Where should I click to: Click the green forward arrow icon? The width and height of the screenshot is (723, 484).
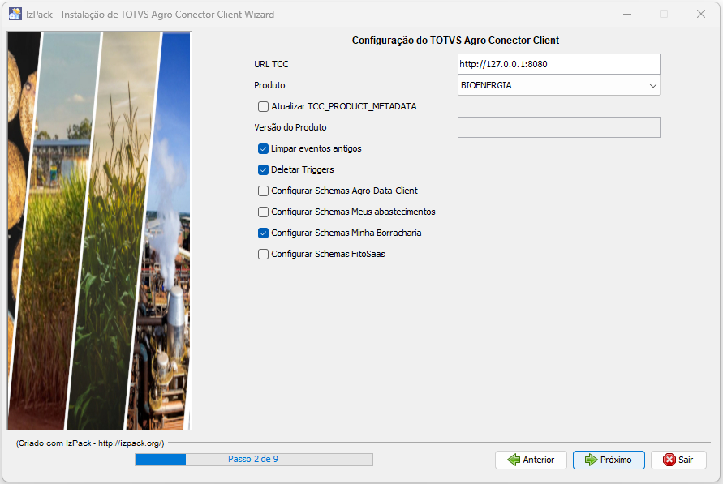pyautogui.click(x=591, y=460)
